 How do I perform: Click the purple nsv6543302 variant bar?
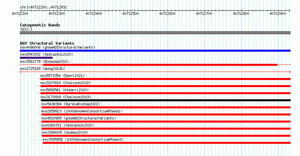coord(36,58)
